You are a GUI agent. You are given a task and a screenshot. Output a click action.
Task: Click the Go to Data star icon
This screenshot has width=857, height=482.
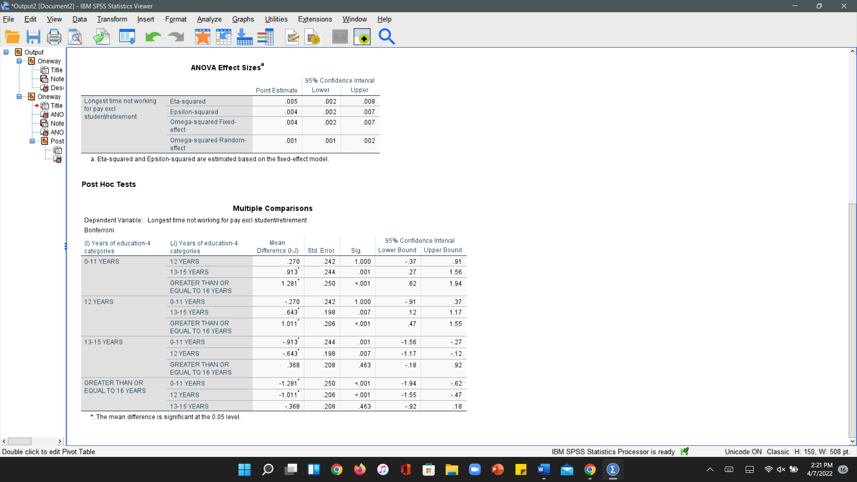point(203,37)
